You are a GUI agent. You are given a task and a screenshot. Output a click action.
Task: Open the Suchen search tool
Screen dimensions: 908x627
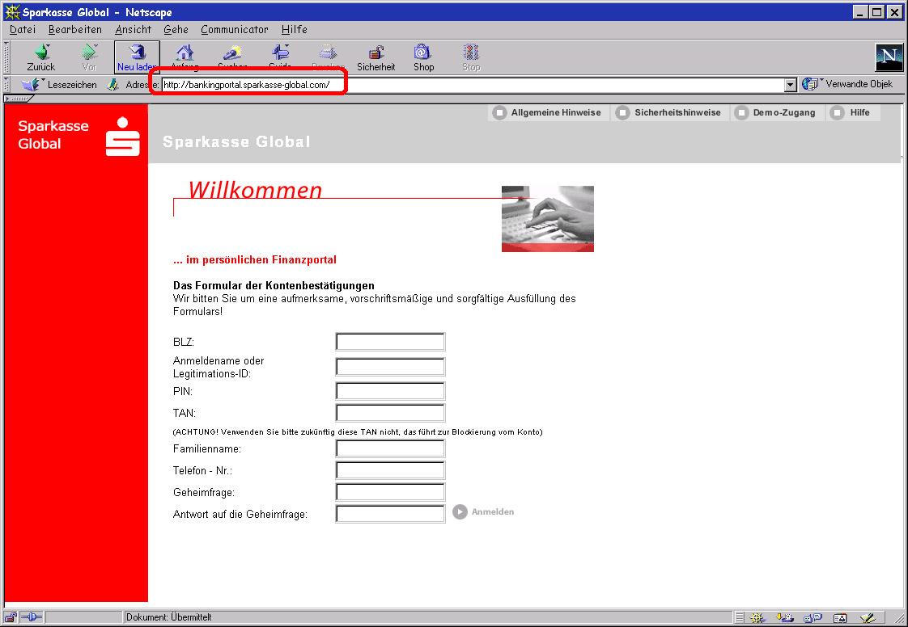pos(232,58)
